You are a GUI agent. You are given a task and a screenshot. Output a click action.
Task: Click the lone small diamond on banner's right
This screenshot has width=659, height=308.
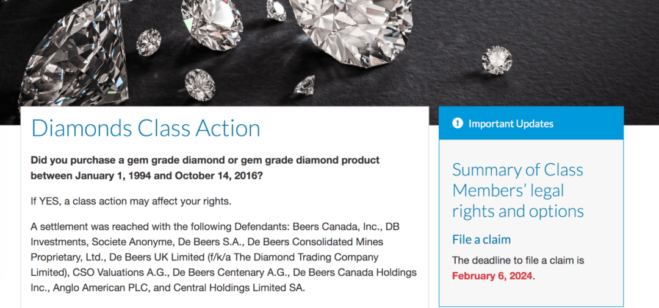[x=497, y=60]
